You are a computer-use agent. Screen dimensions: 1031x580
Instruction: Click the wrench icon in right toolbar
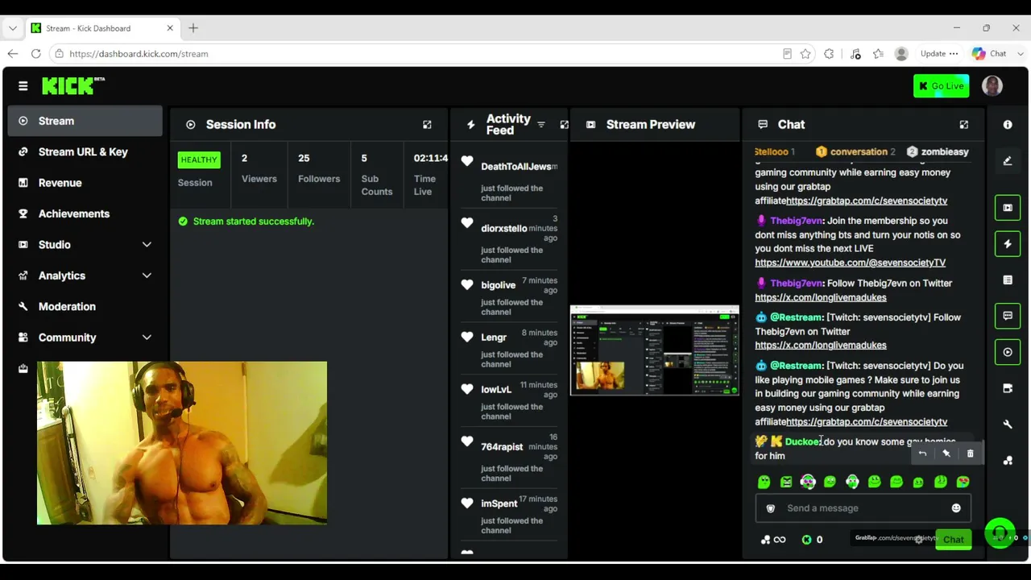1008,425
